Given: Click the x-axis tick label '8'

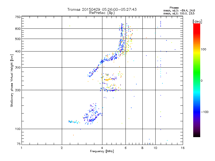Looking at the screenshot, I should 142,148.
